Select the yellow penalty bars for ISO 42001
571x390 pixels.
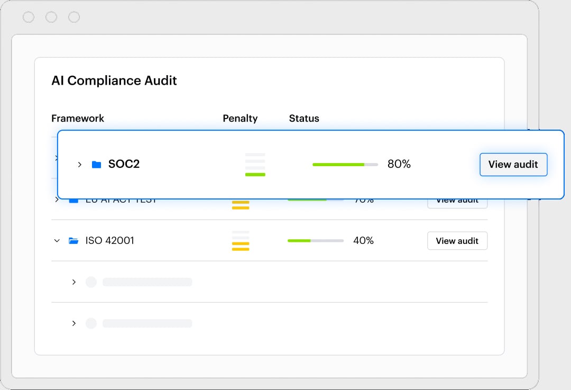point(241,241)
